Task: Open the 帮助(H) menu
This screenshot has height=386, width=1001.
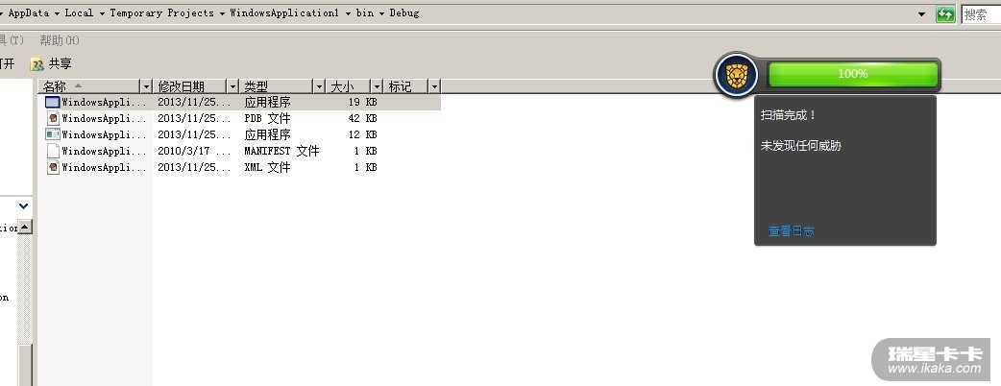Action: pyautogui.click(x=60, y=40)
